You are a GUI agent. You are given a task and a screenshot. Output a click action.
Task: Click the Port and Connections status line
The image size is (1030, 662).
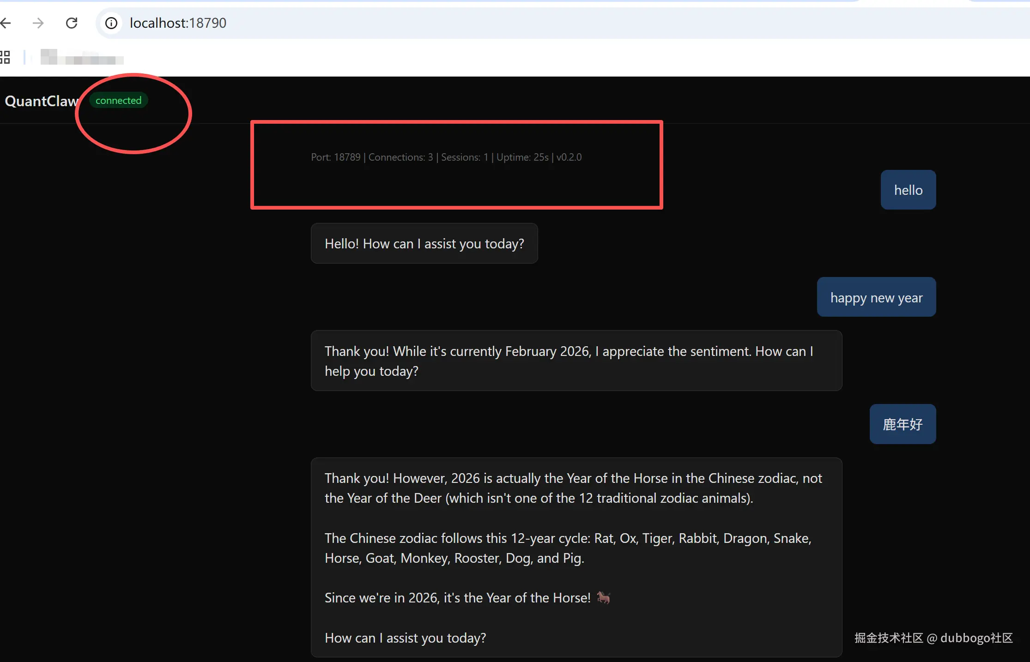click(446, 157)
